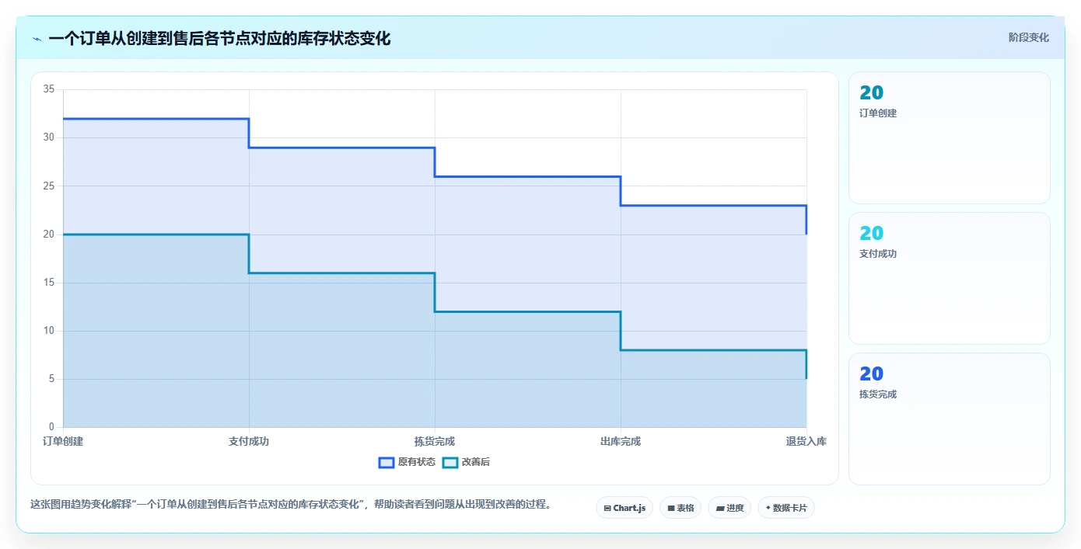1081x549 pixels.
Task: Open the 支付成功 data card
Action: (950, 279)
